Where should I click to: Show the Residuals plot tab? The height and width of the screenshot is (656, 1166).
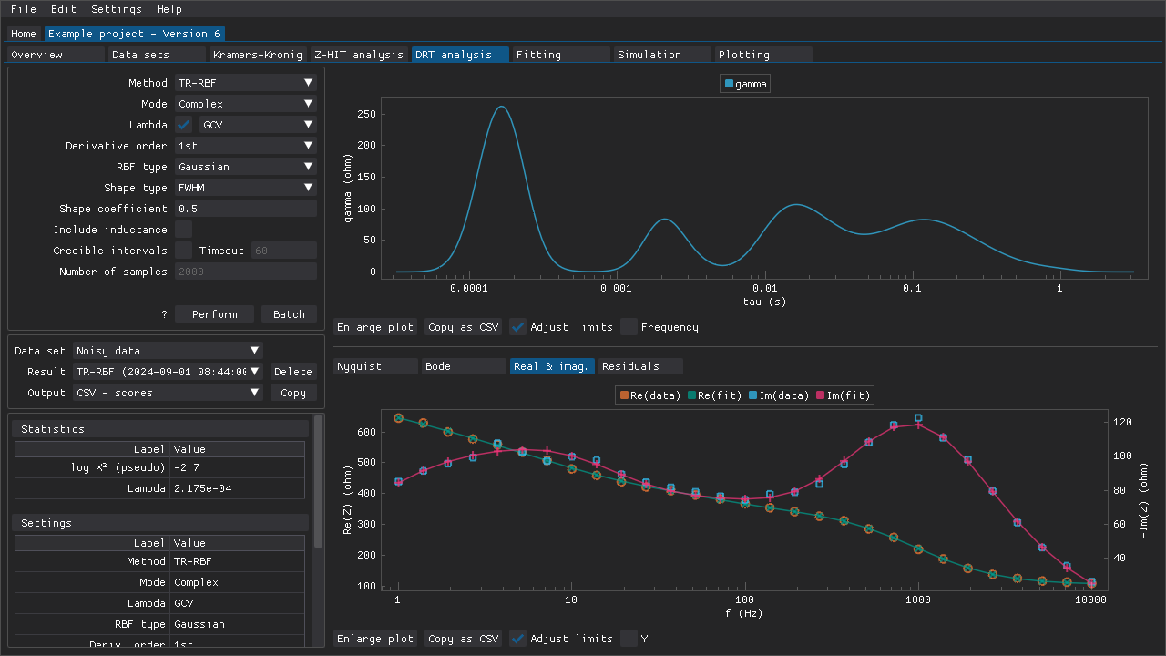tap(640, 366)
